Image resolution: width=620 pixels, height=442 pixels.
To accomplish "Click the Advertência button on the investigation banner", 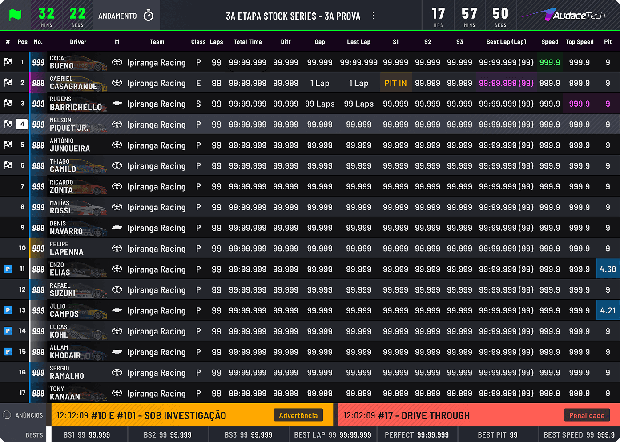I will point(298,415).
